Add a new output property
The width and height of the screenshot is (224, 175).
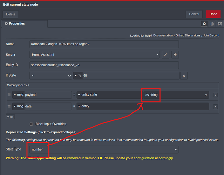tap(10, 117)
